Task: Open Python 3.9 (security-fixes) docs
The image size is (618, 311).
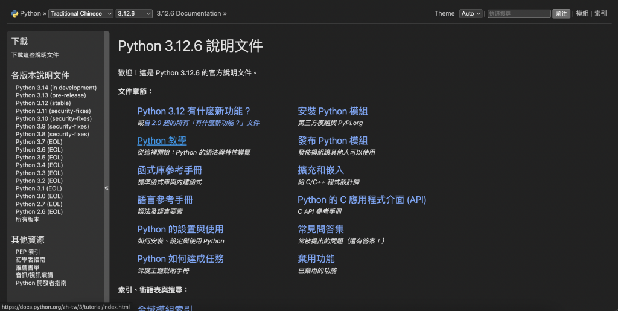Action: (53, 126)
